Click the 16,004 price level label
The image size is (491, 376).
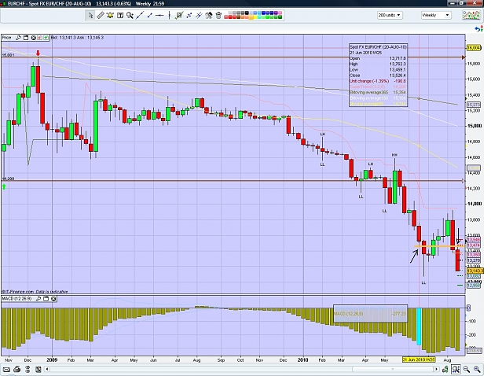tap(474, 48)
